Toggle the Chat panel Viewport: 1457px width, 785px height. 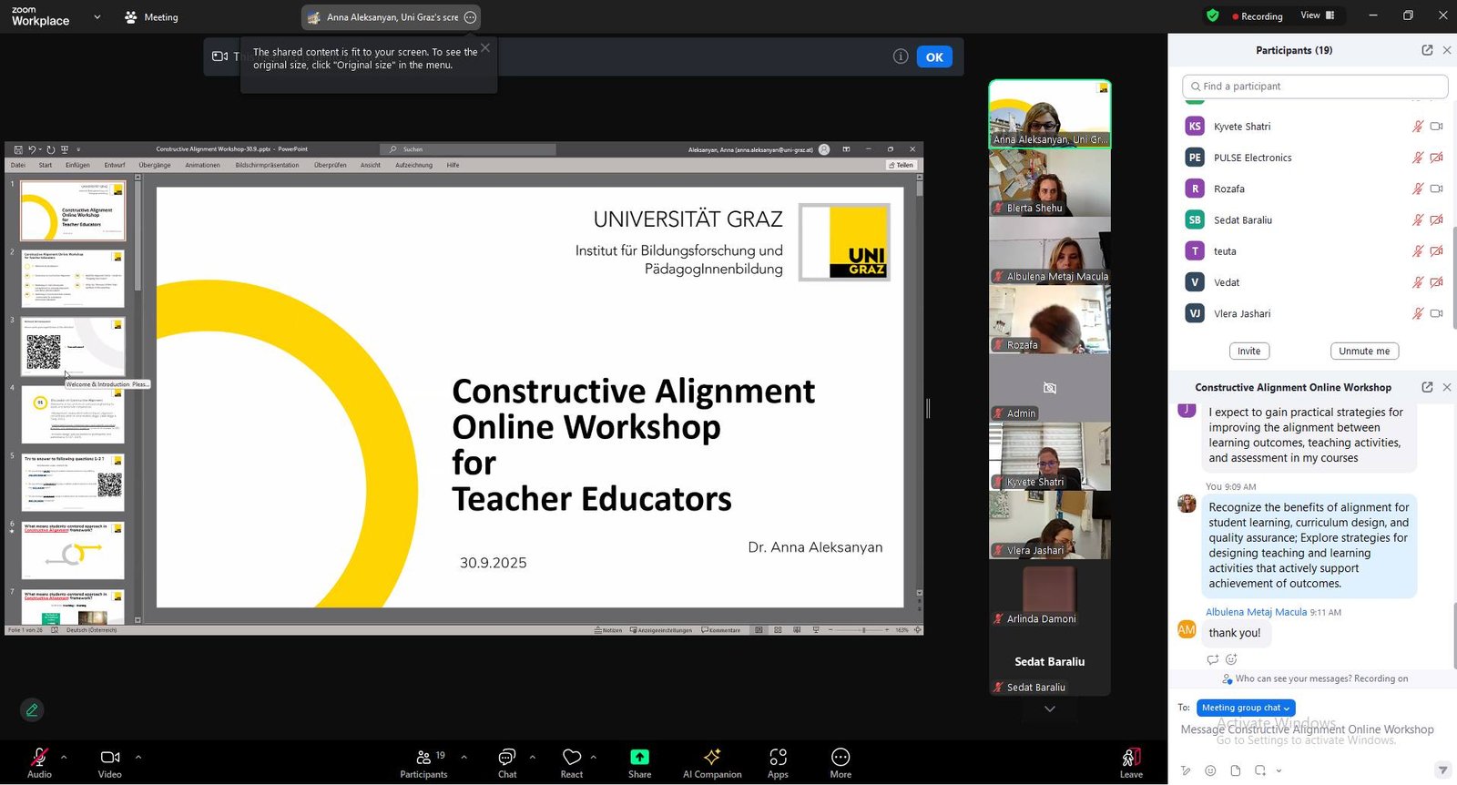coord(507,762)
